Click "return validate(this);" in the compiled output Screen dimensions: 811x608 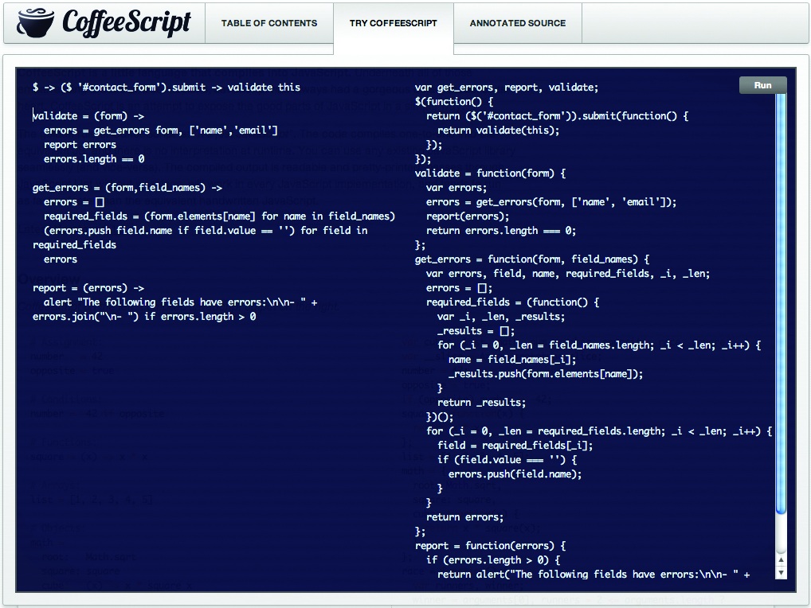point(499,131)
